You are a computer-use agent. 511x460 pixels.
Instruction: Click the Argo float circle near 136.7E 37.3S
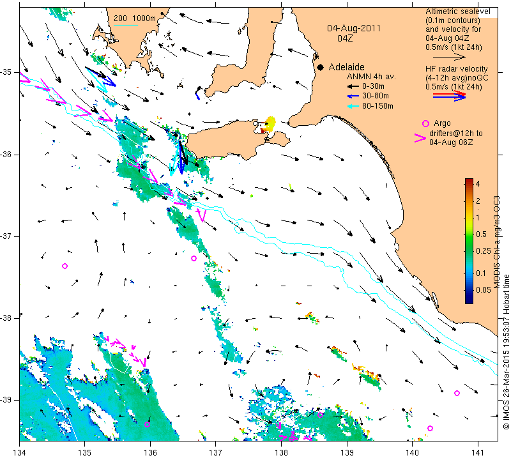click(x=194, y=259)
